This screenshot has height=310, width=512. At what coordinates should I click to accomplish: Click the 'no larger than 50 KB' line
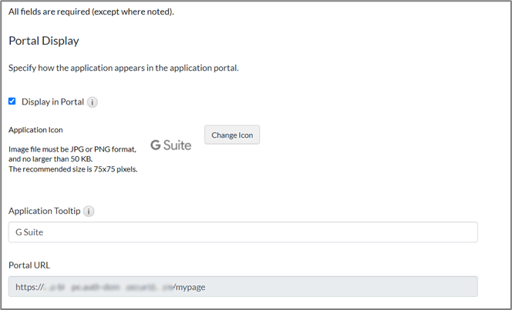point(55,158)
